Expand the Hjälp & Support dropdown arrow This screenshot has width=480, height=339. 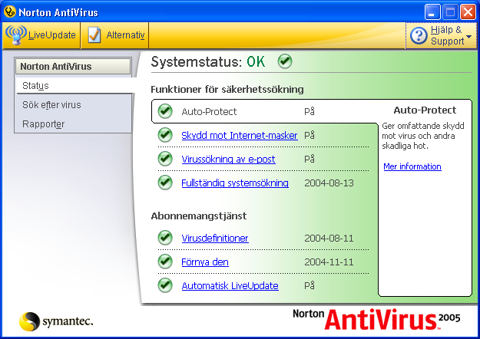tap(468, 37)
